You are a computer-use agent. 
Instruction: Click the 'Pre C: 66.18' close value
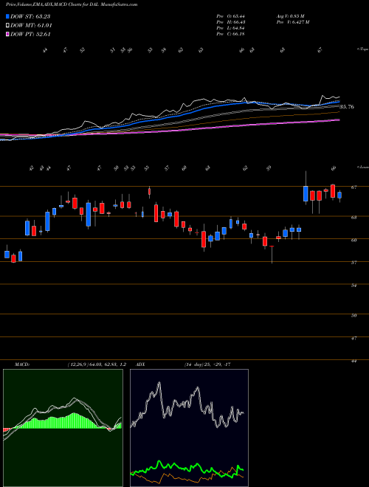[x=230, y=34]
